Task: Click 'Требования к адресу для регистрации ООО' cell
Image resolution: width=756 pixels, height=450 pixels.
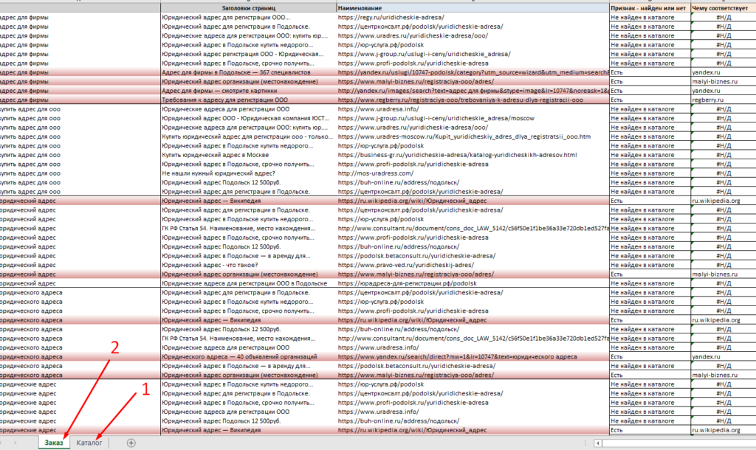Action: pyautogui.click(x=226, y=100)
